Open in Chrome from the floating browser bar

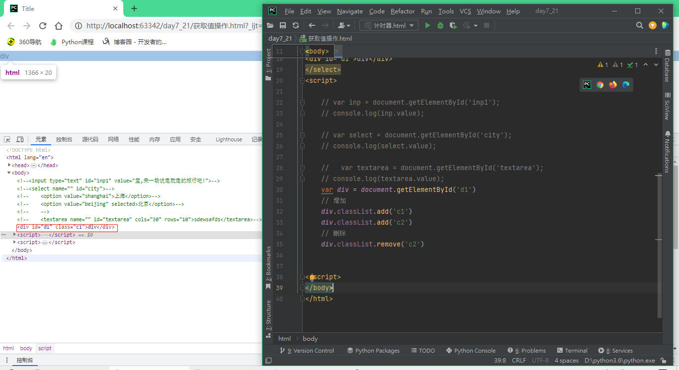(600, 85)
